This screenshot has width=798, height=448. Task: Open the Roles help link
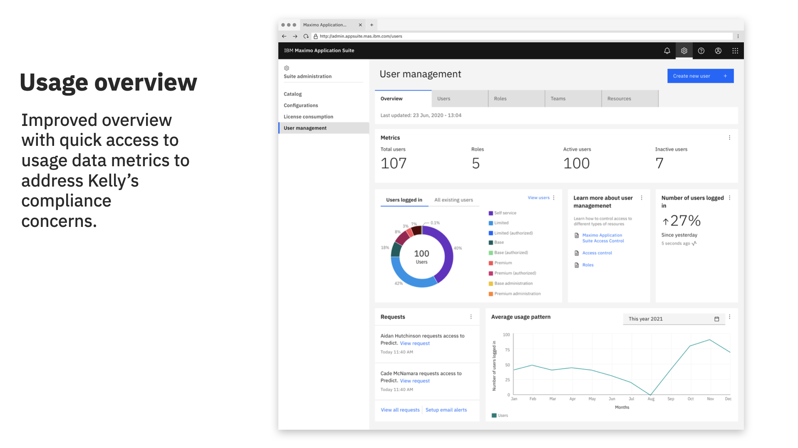(588, 265)
